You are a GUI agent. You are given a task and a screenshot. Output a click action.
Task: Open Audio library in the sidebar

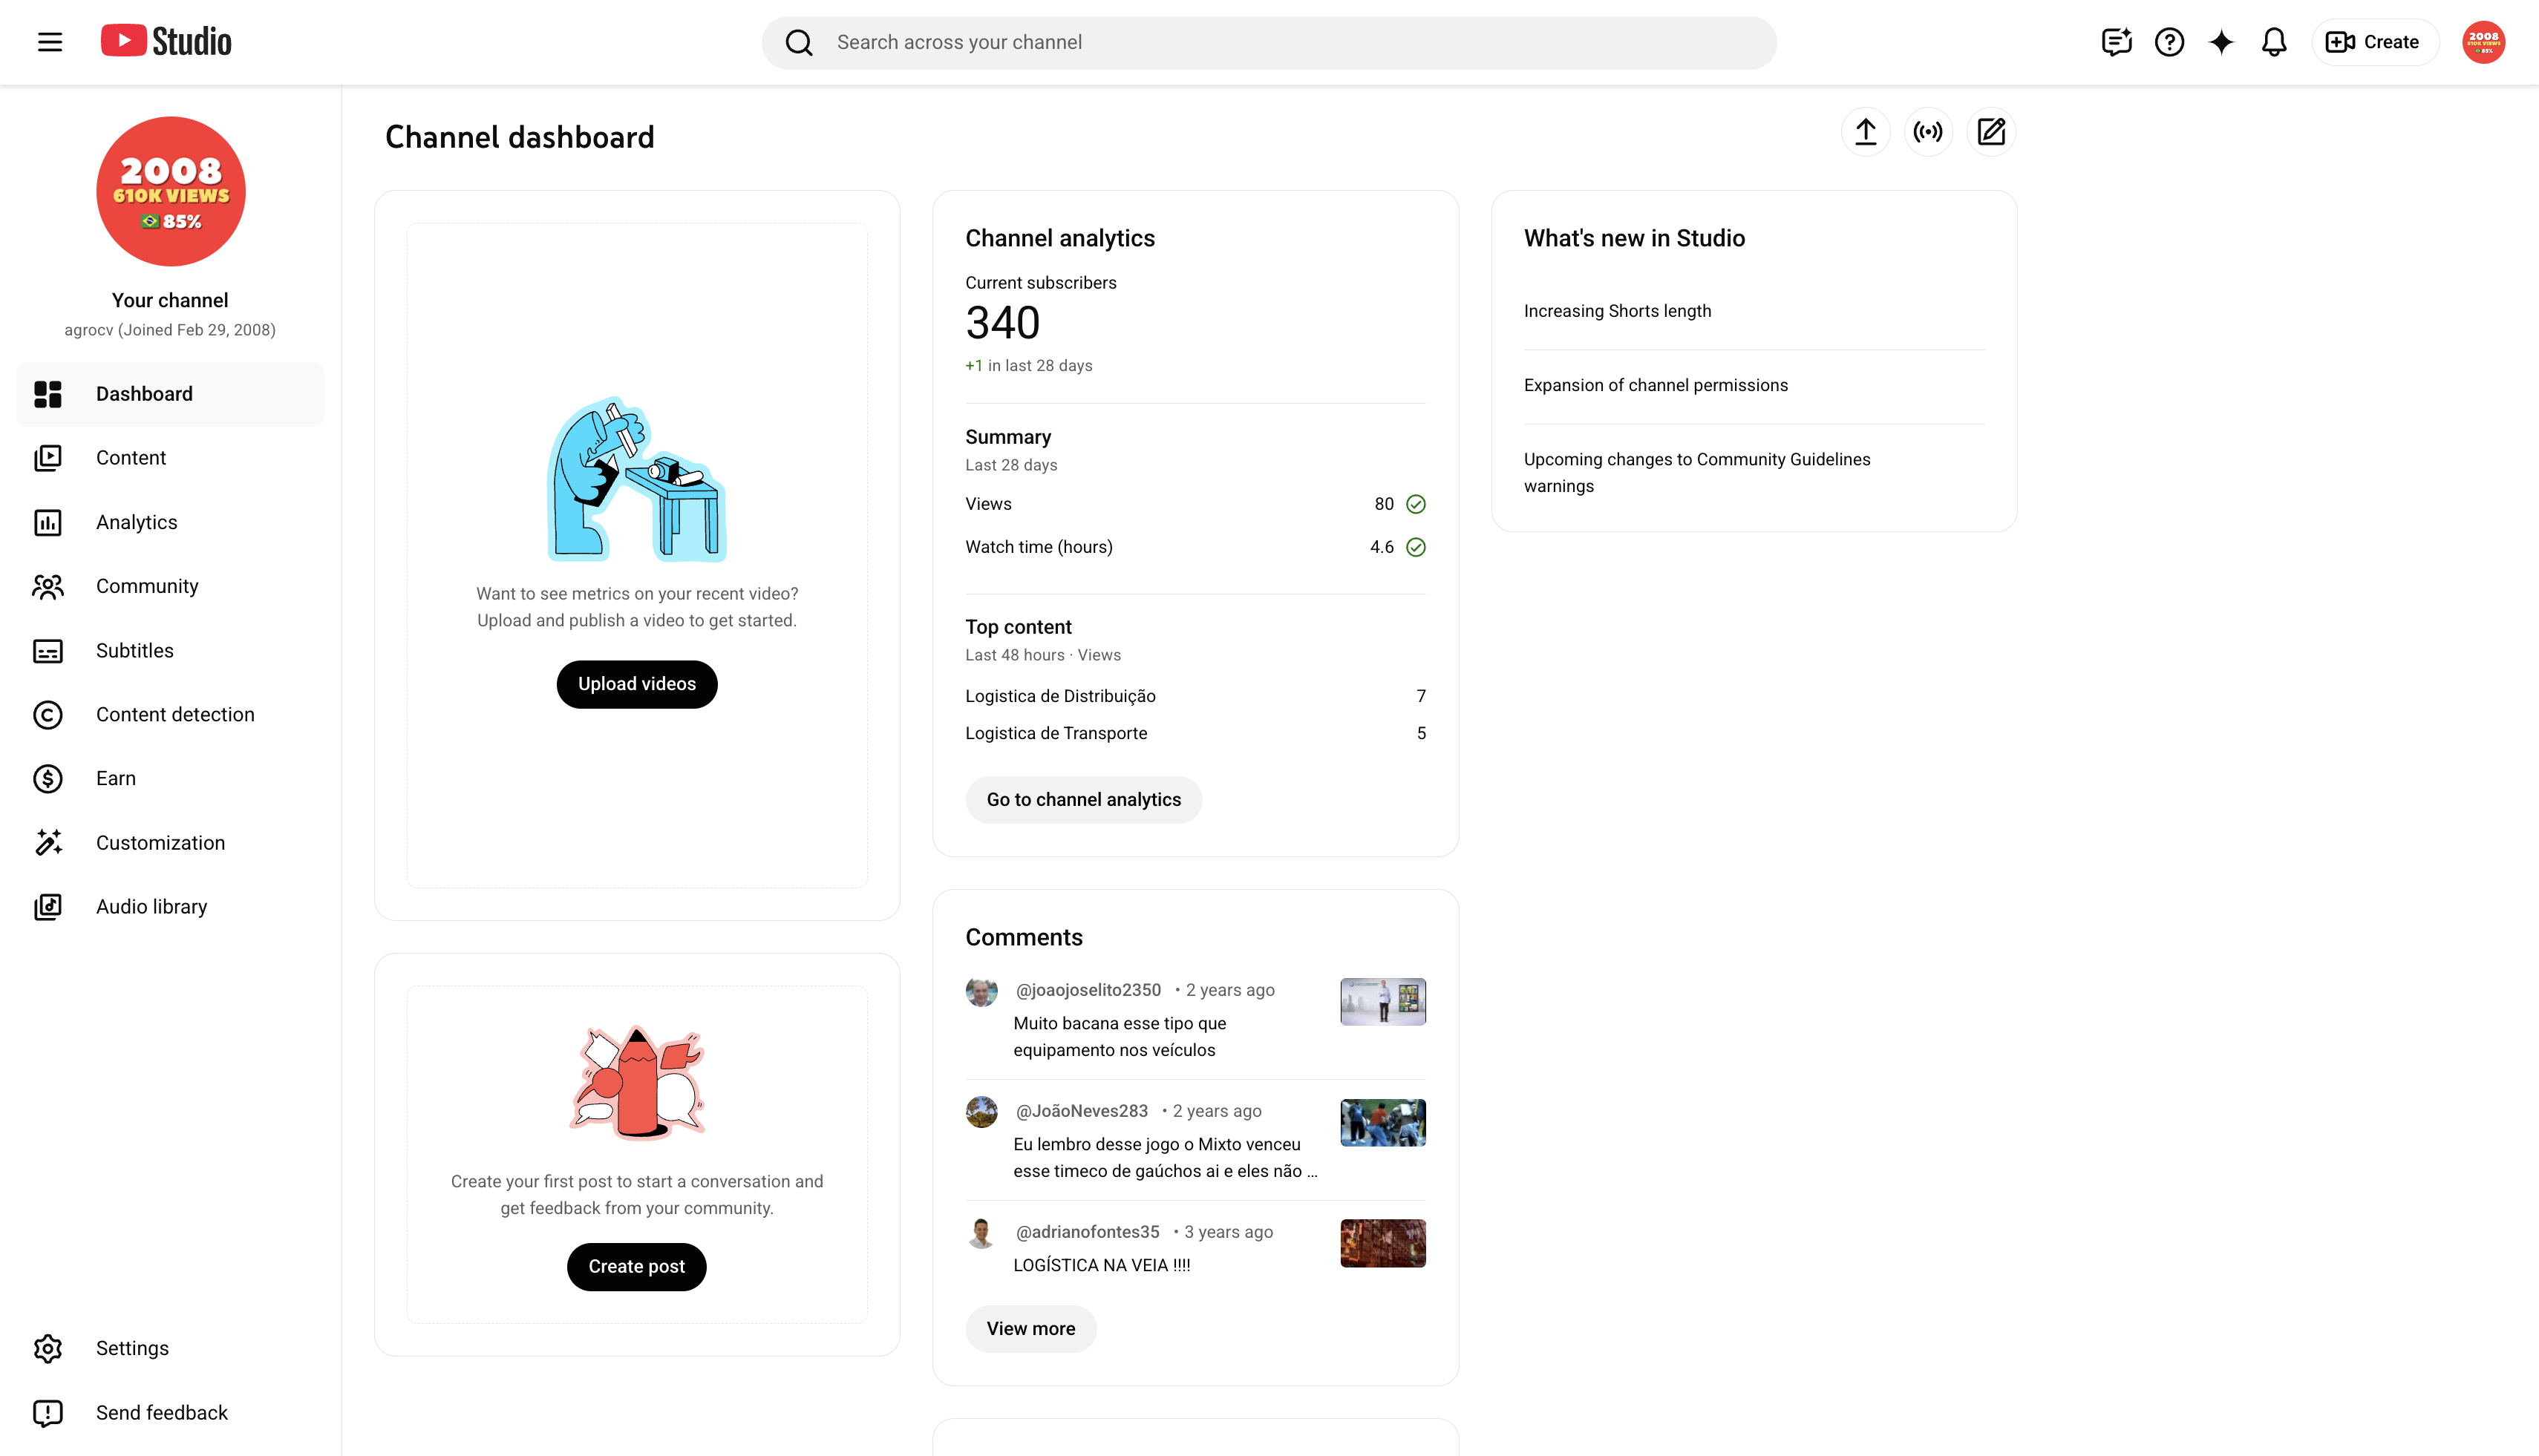pyautogui.click(x=170, y=907)
